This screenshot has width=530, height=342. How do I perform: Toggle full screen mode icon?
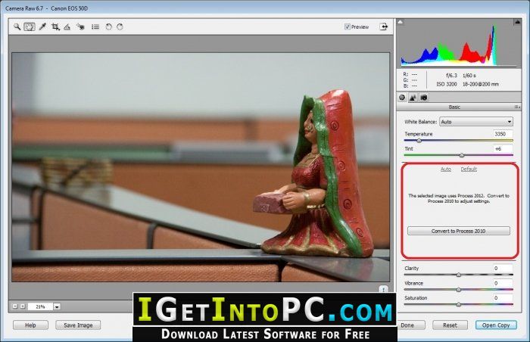[384, 26]
